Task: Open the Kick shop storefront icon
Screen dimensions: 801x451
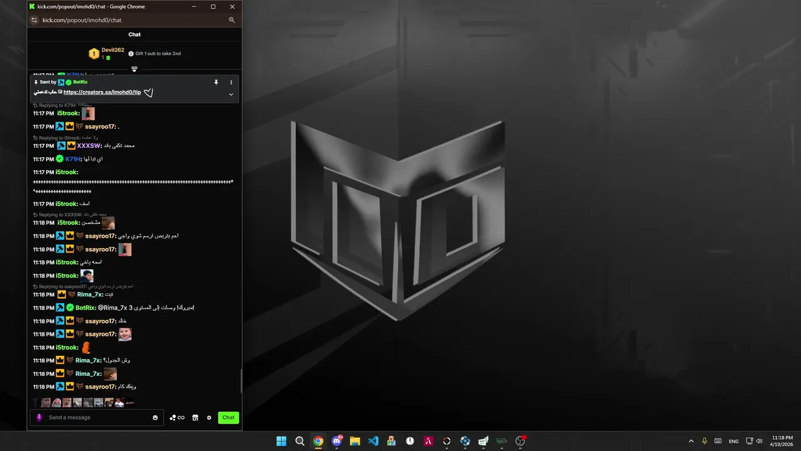Action: (x=195, y=418)
